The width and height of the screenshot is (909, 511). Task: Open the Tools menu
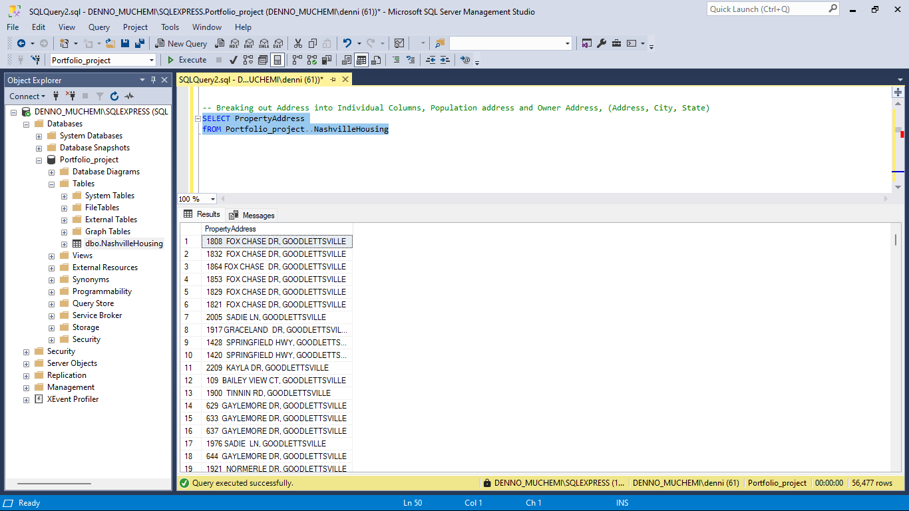[x=170, y=27]
